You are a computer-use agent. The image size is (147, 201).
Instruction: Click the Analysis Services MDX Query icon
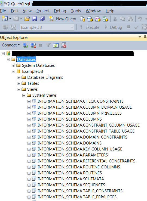point(90,19)
